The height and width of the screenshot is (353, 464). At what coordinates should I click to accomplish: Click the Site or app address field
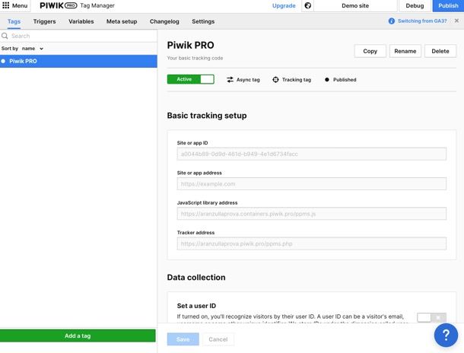[312, 184]
